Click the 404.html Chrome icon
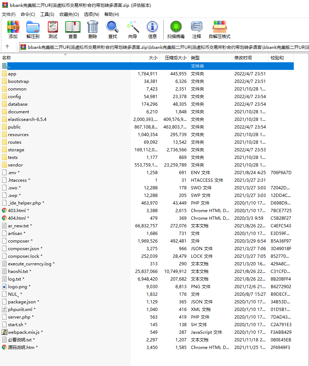The image size is (309, 366). point(4,218)
